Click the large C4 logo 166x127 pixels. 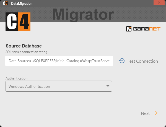18,22
